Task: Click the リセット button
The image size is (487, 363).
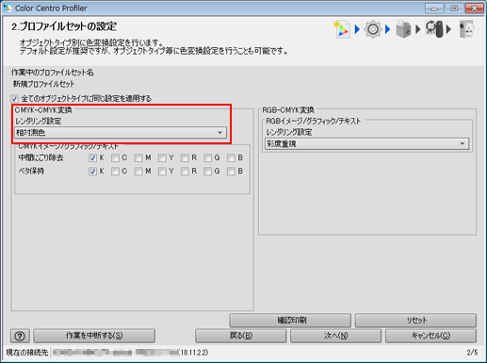Action: (415, 321)
